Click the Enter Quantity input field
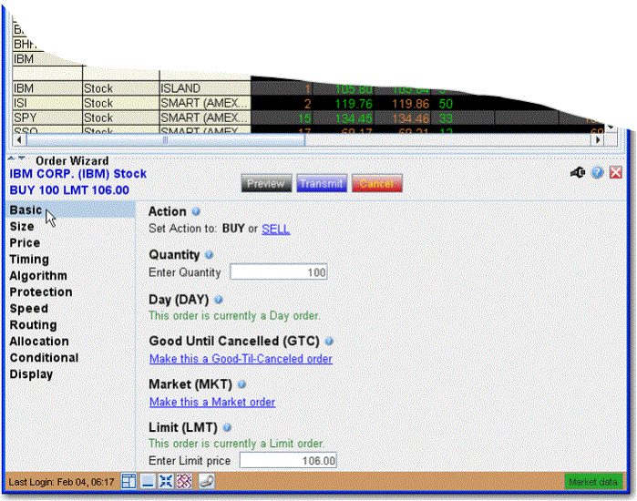 (278, 272)
